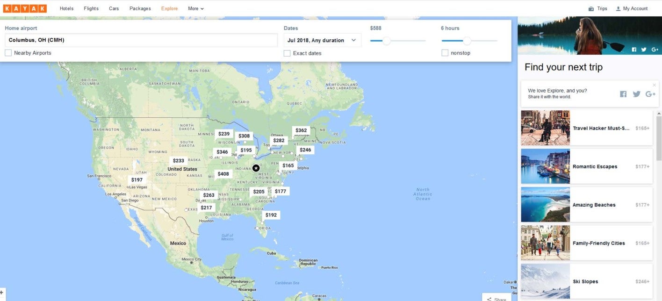The image size is (662, 301).
Task: Share Explore with the Google+ icon
Action: 650,94
